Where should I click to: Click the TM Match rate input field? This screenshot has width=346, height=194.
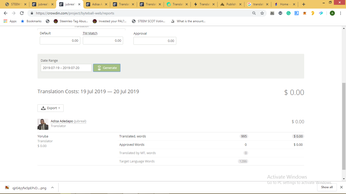[x=103, y=41]
